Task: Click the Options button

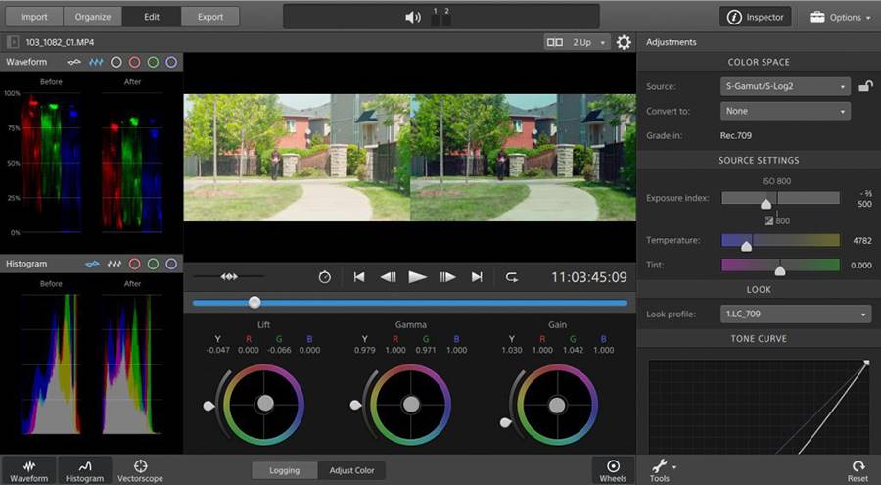Action: [x=839, y=17]
